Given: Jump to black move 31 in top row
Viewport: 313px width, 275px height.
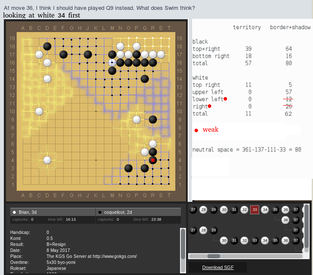Looking at the screenshot, I should pyautogui.click(x=234, y=210).
